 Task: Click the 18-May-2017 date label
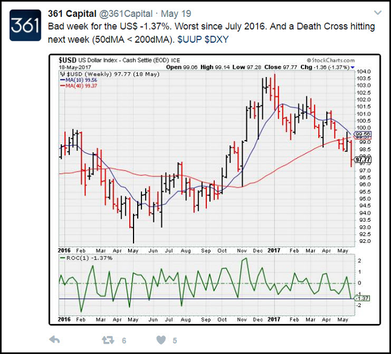click(75, 67)
